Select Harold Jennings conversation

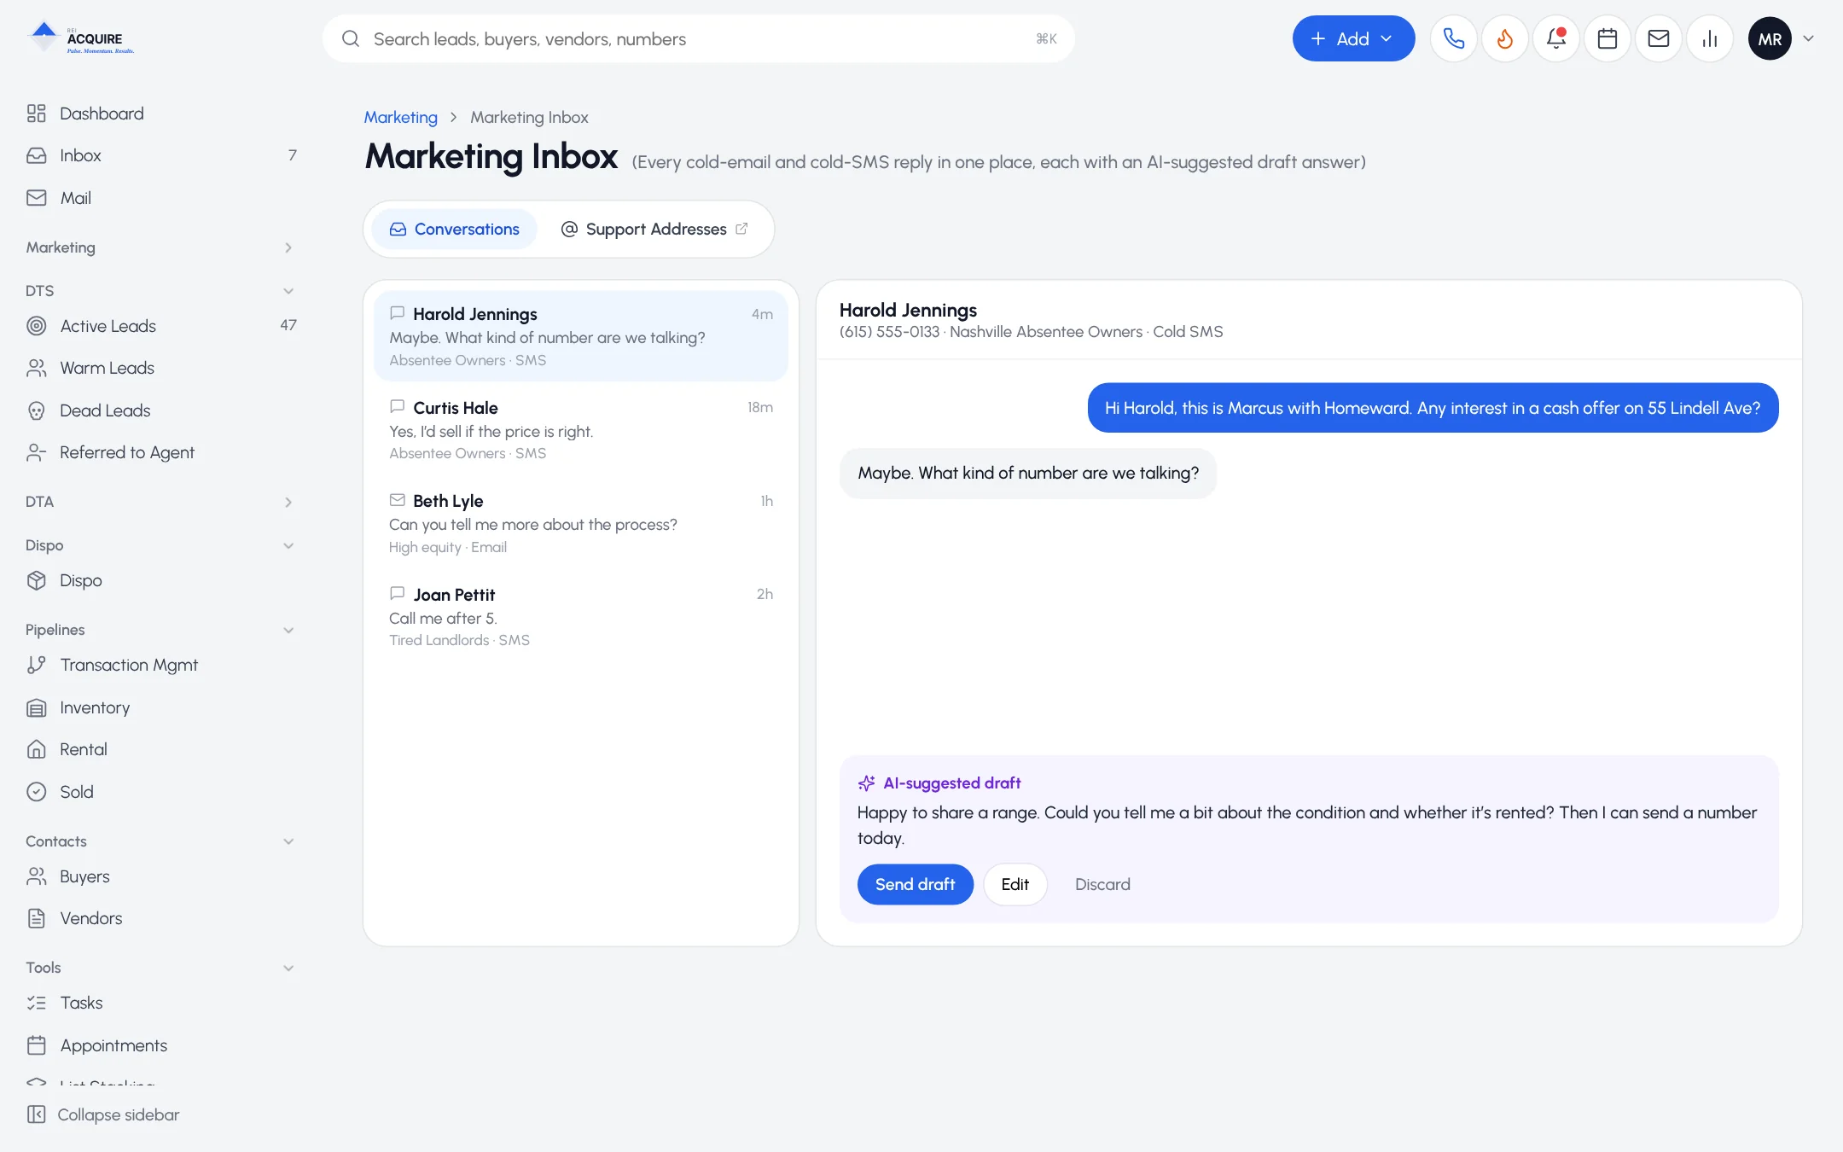pyautogui.click(x=581, y=336)
